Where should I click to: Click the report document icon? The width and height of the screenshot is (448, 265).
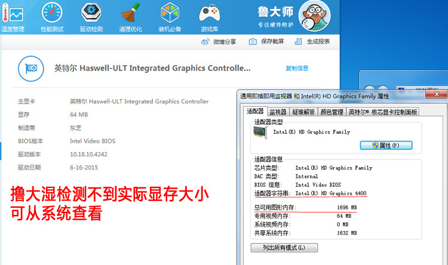click(x=298, y=42)
